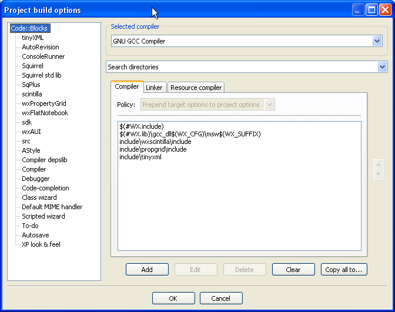Image resolution: width=395 pixels, height=312 pixels.
Task: Select ConsoleRunner target in tree
Action: [x=43, y=56]
